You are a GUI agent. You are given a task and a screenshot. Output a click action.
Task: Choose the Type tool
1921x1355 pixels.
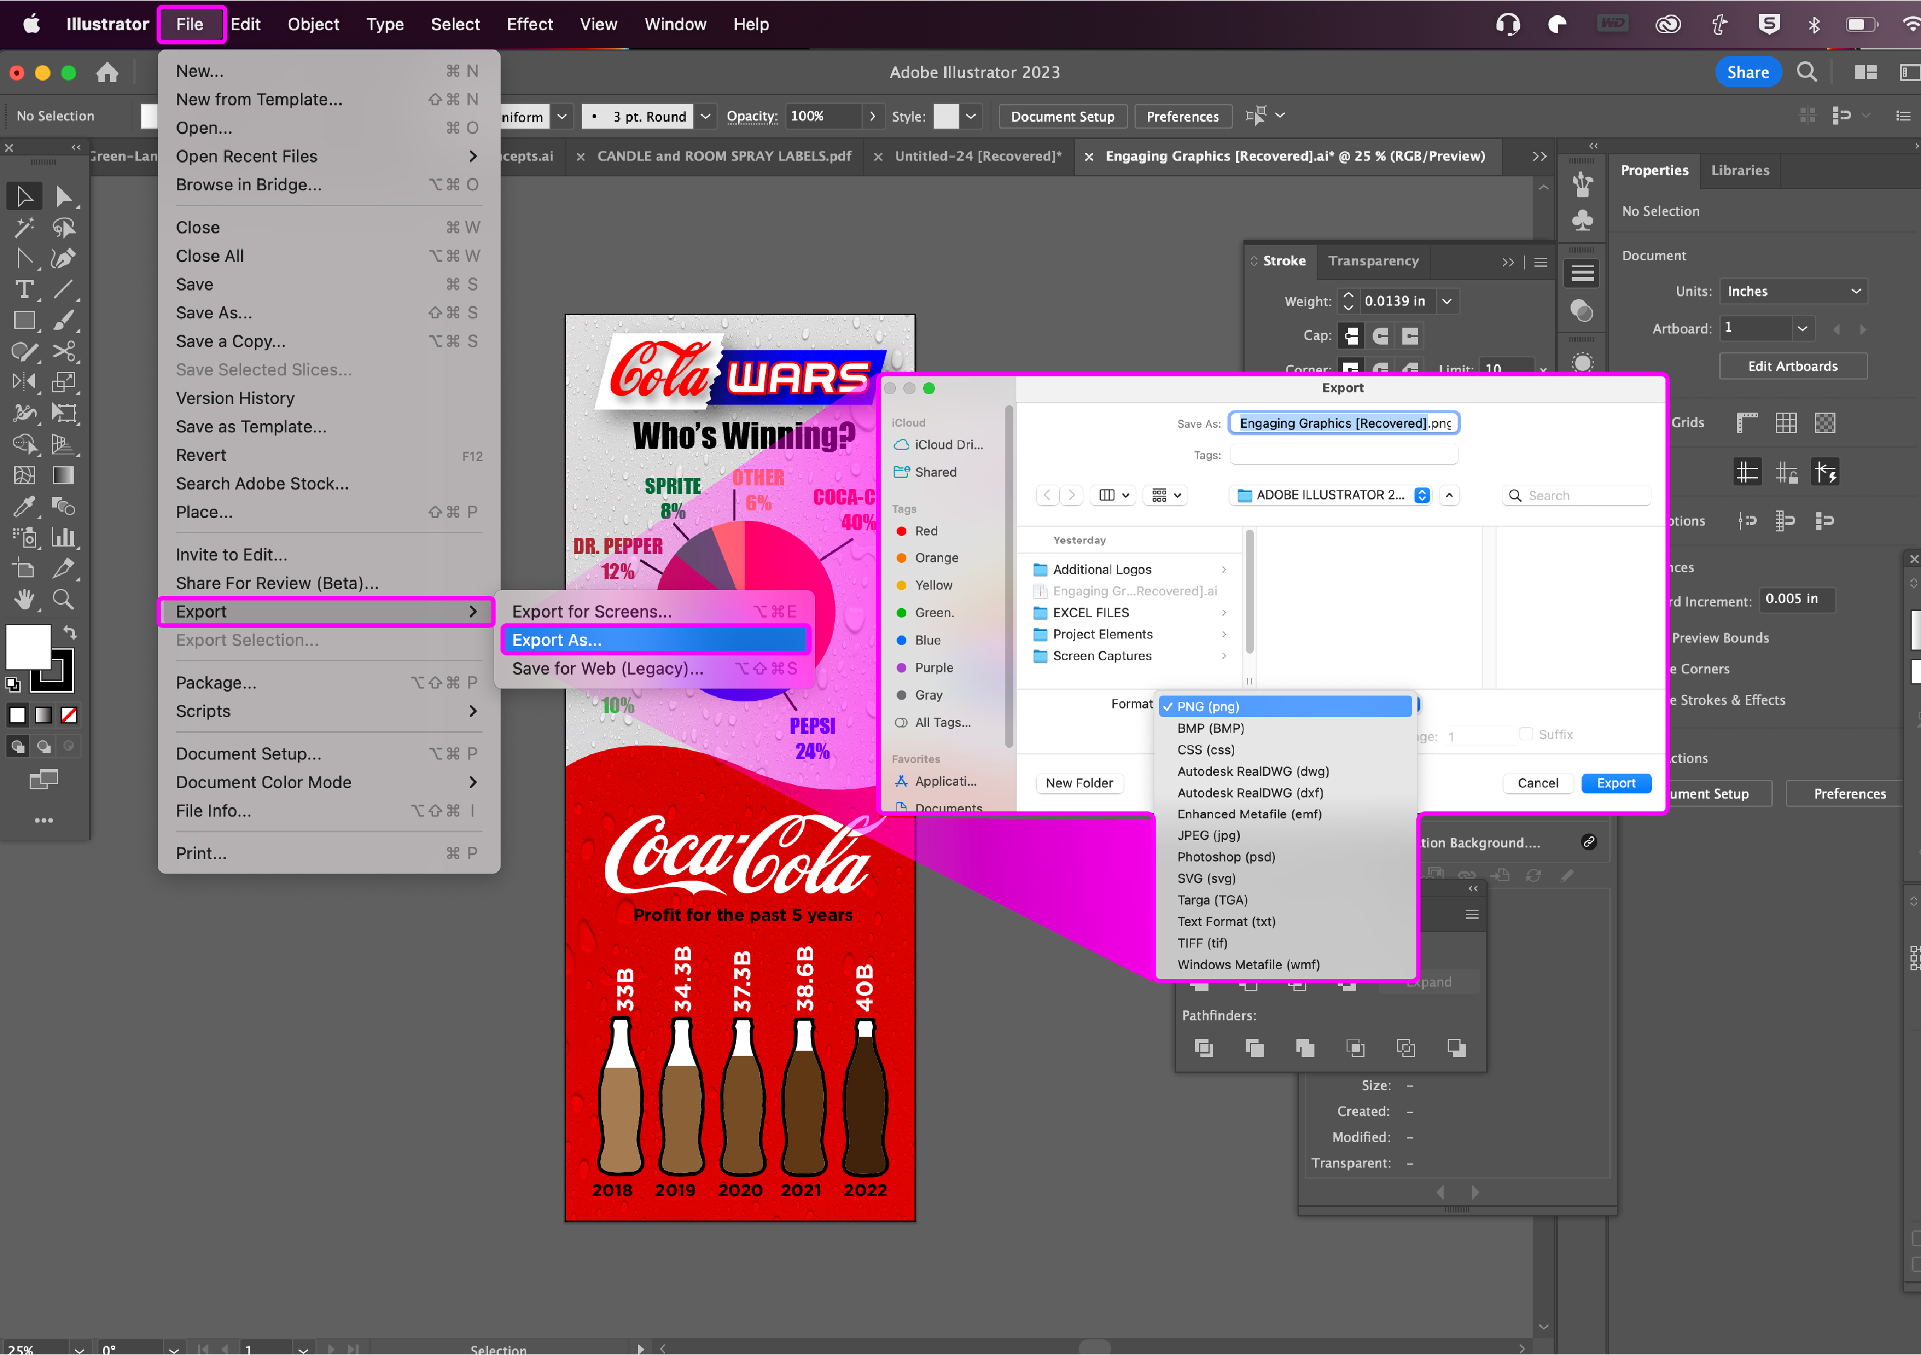point(23,289)
